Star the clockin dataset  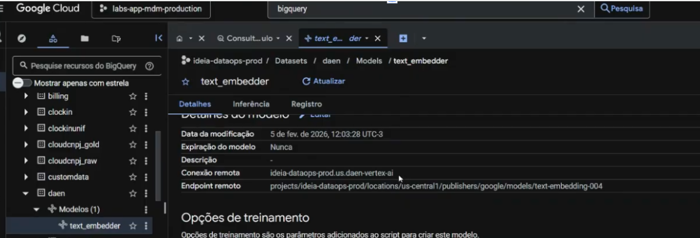tap(133, 112)
